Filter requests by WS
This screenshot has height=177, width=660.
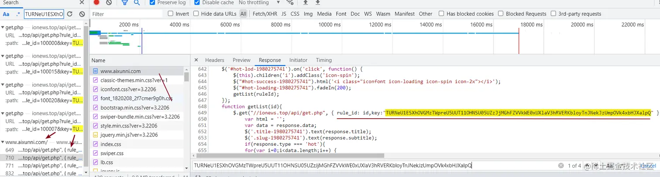click(368, 14)
